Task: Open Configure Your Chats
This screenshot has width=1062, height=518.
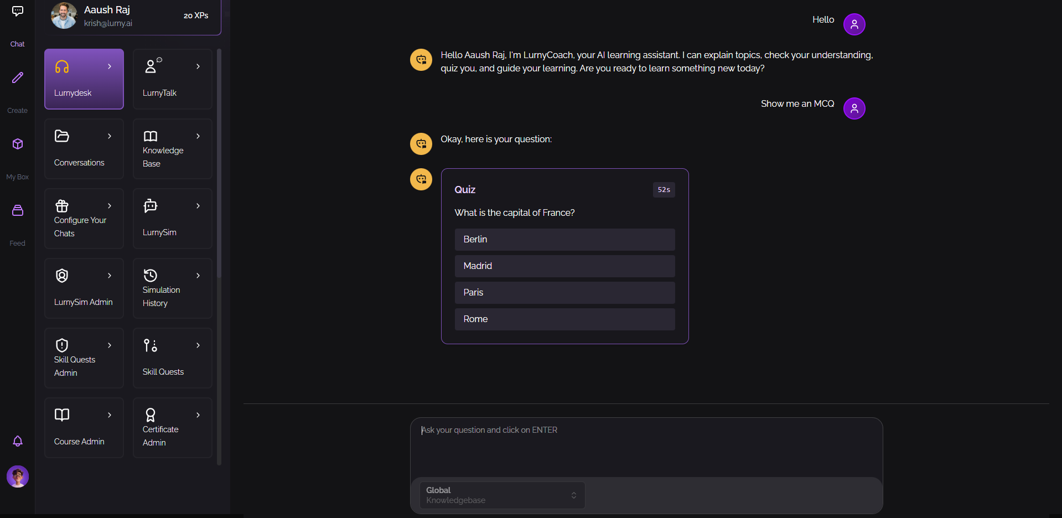Action: coord(84,219)
